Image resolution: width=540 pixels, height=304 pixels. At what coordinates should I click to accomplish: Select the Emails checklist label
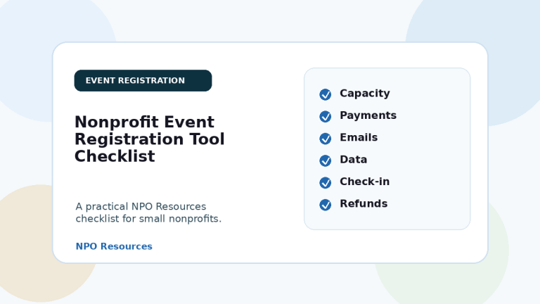(x=359, y=137)
